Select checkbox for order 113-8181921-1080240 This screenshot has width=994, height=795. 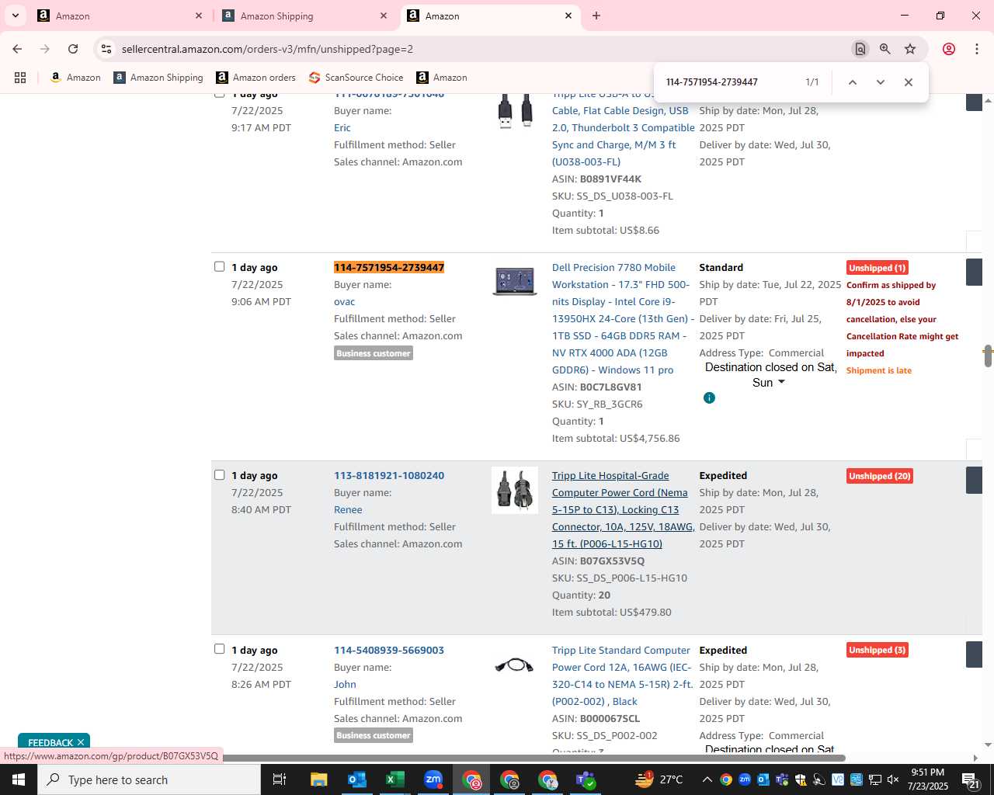point(219,474)
